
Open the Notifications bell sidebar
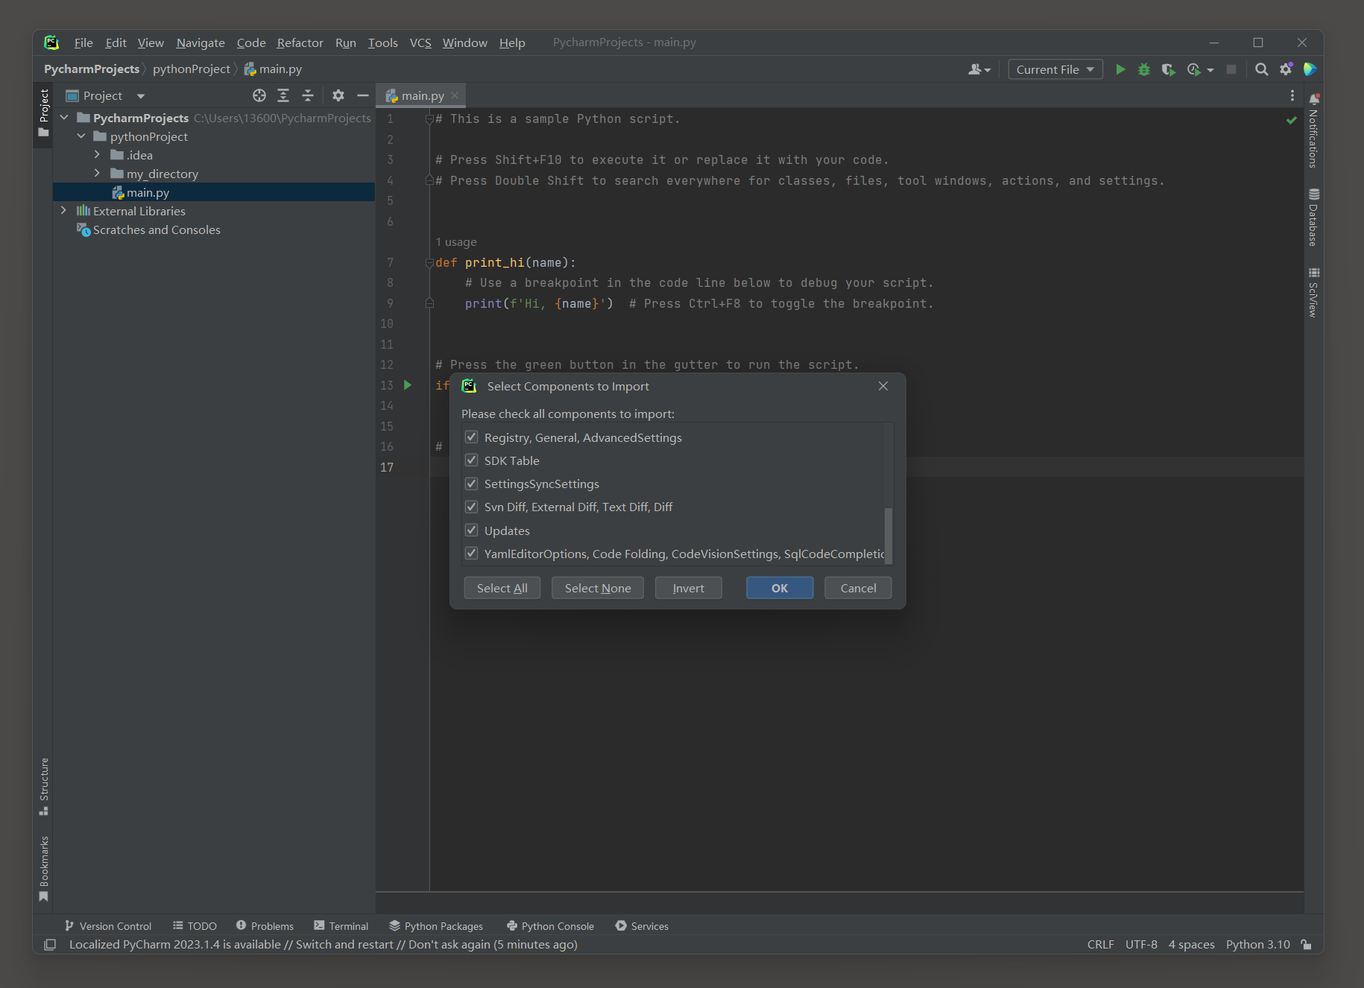click(1314, 130)
